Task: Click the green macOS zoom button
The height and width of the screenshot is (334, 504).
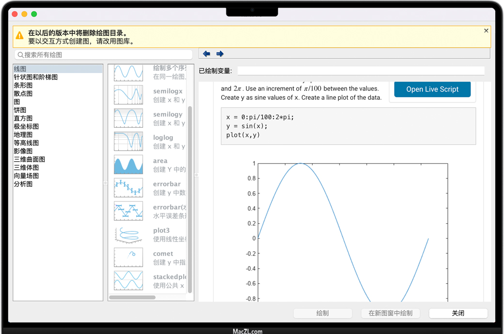Action: pos(34,14)
